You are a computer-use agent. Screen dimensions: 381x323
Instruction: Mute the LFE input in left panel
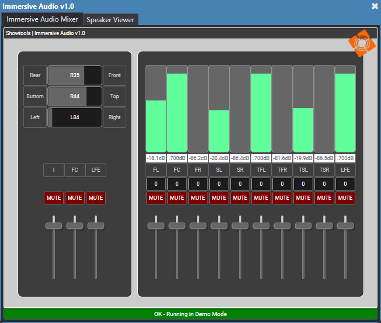pos(96,198)
